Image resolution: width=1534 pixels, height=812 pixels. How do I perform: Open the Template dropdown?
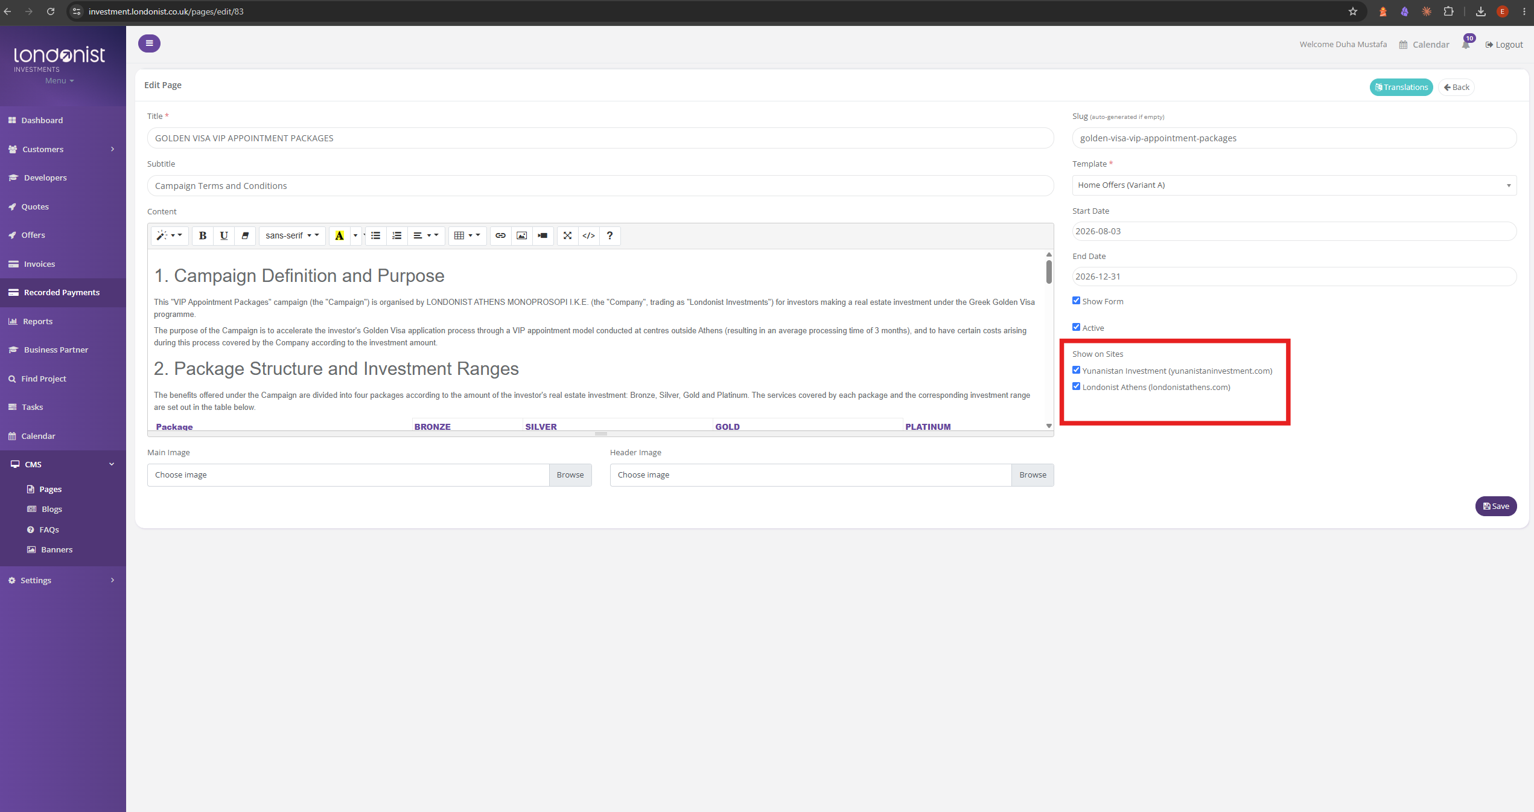[1294, 185]
